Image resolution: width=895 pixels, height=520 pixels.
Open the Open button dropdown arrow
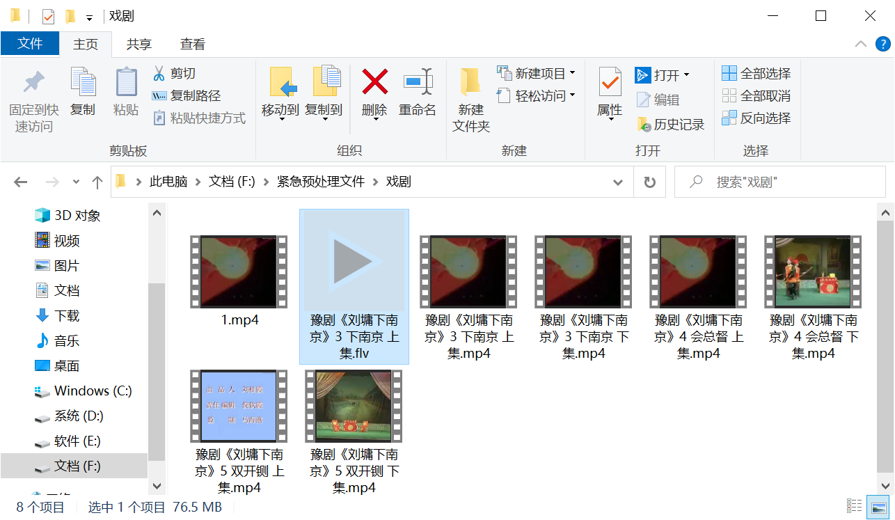coord(686,74)
